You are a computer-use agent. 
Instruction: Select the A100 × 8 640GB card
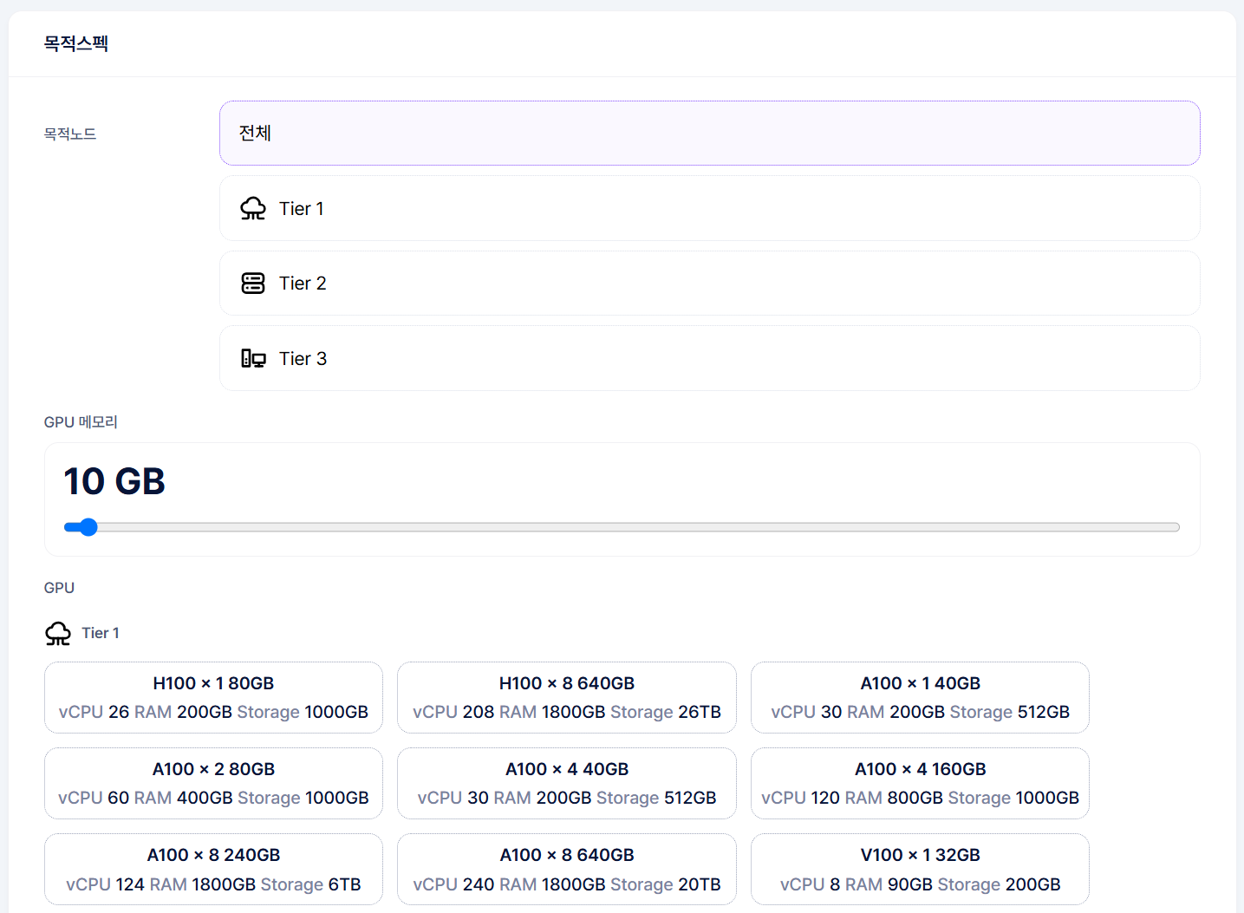tap(567, 869)
